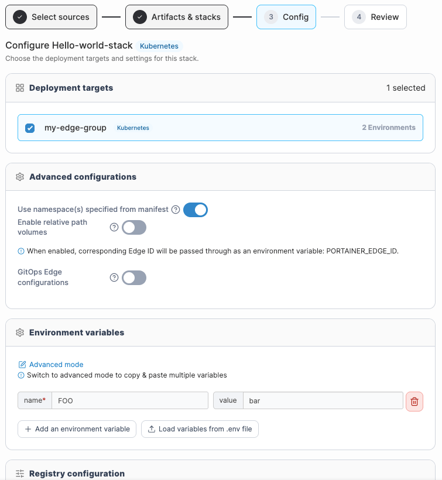The image size is (442, 480).
Task: Click the value field containing bar
Action: [x=323, y=400]
